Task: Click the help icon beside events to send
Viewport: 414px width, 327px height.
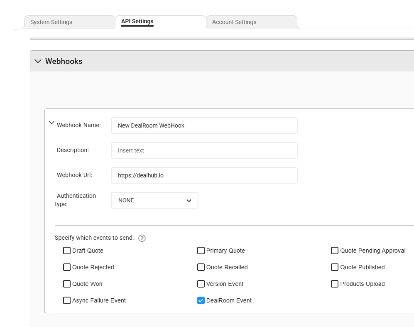Action: [x=142, y=238]
